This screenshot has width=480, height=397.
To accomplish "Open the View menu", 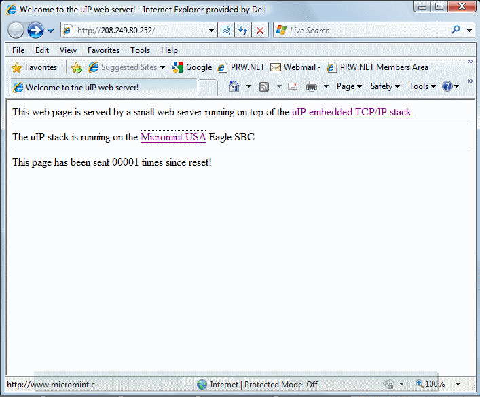I will coord(68,50).
